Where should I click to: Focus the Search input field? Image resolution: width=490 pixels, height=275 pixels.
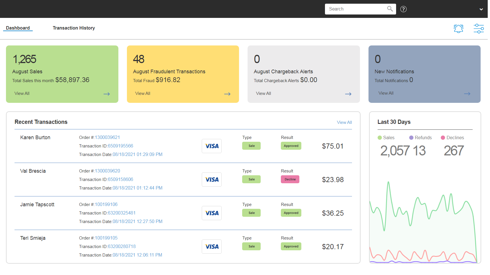(360, 9)
